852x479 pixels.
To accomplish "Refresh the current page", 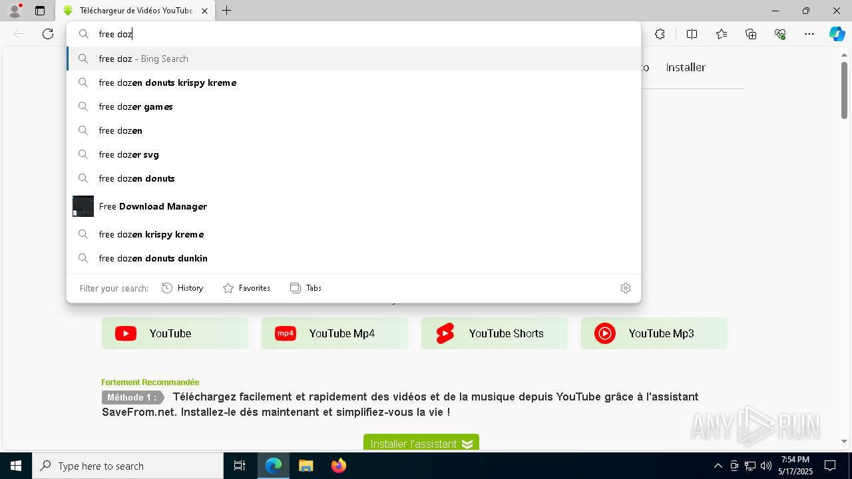I will pos(48,34).
